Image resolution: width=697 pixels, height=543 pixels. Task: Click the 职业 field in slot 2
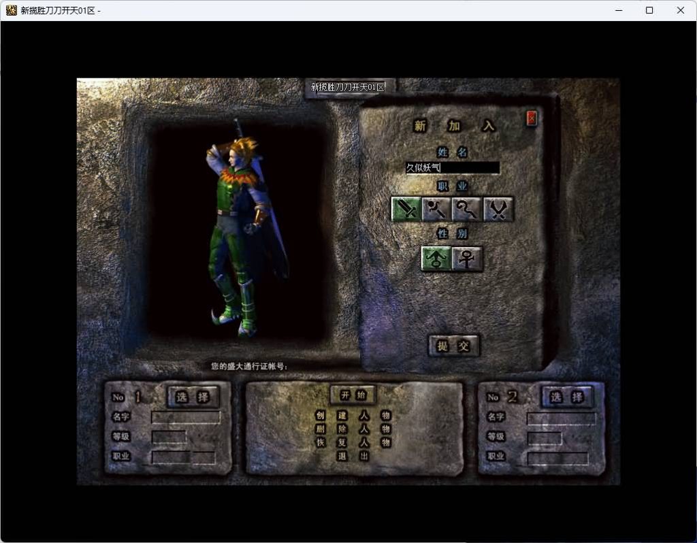pos(557,458)
